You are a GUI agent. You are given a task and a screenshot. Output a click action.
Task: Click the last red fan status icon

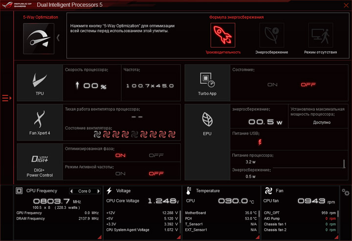pos(172,134)
